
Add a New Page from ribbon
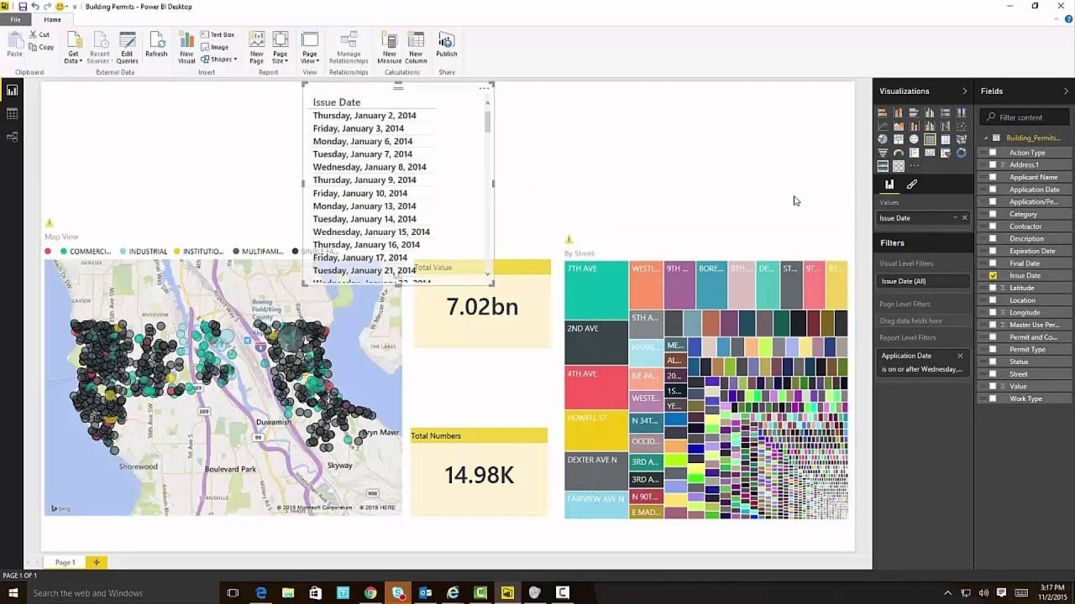pos(256,47)
